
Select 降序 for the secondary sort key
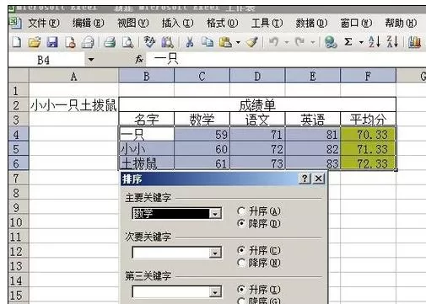pos(241,263)
